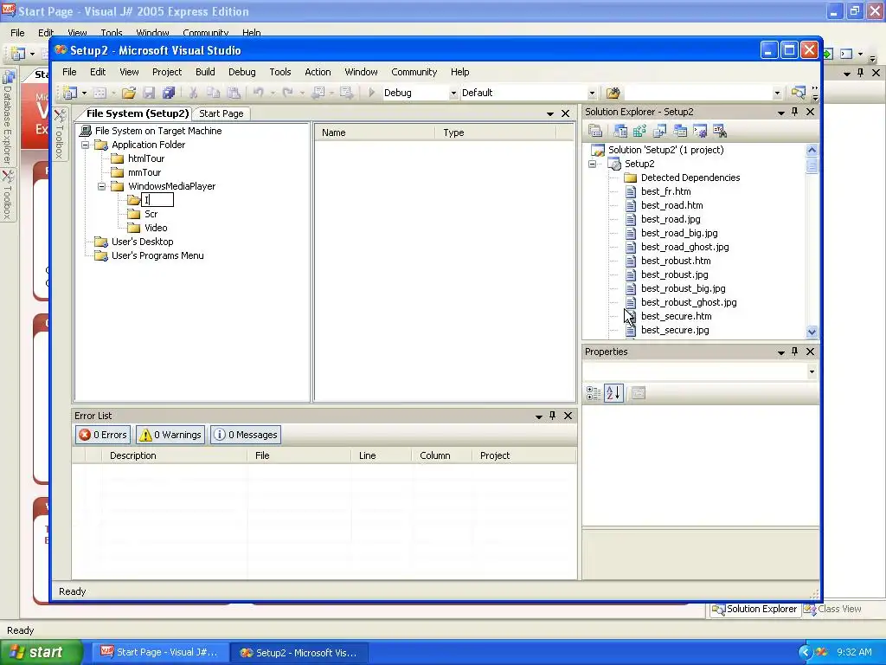Image resolution: width=886 pixels, height=665 pixels.
Task: Toggle the 0 Errors filter
Action: (x=103, y=435)
